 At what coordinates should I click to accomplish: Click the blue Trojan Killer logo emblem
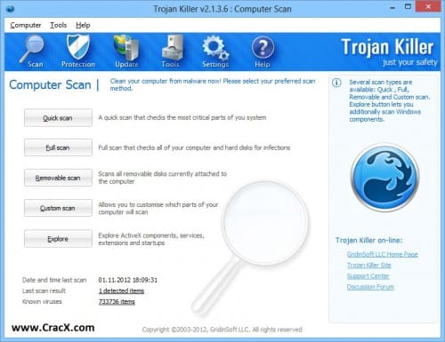pyautogui.click(x=384, y=177)
